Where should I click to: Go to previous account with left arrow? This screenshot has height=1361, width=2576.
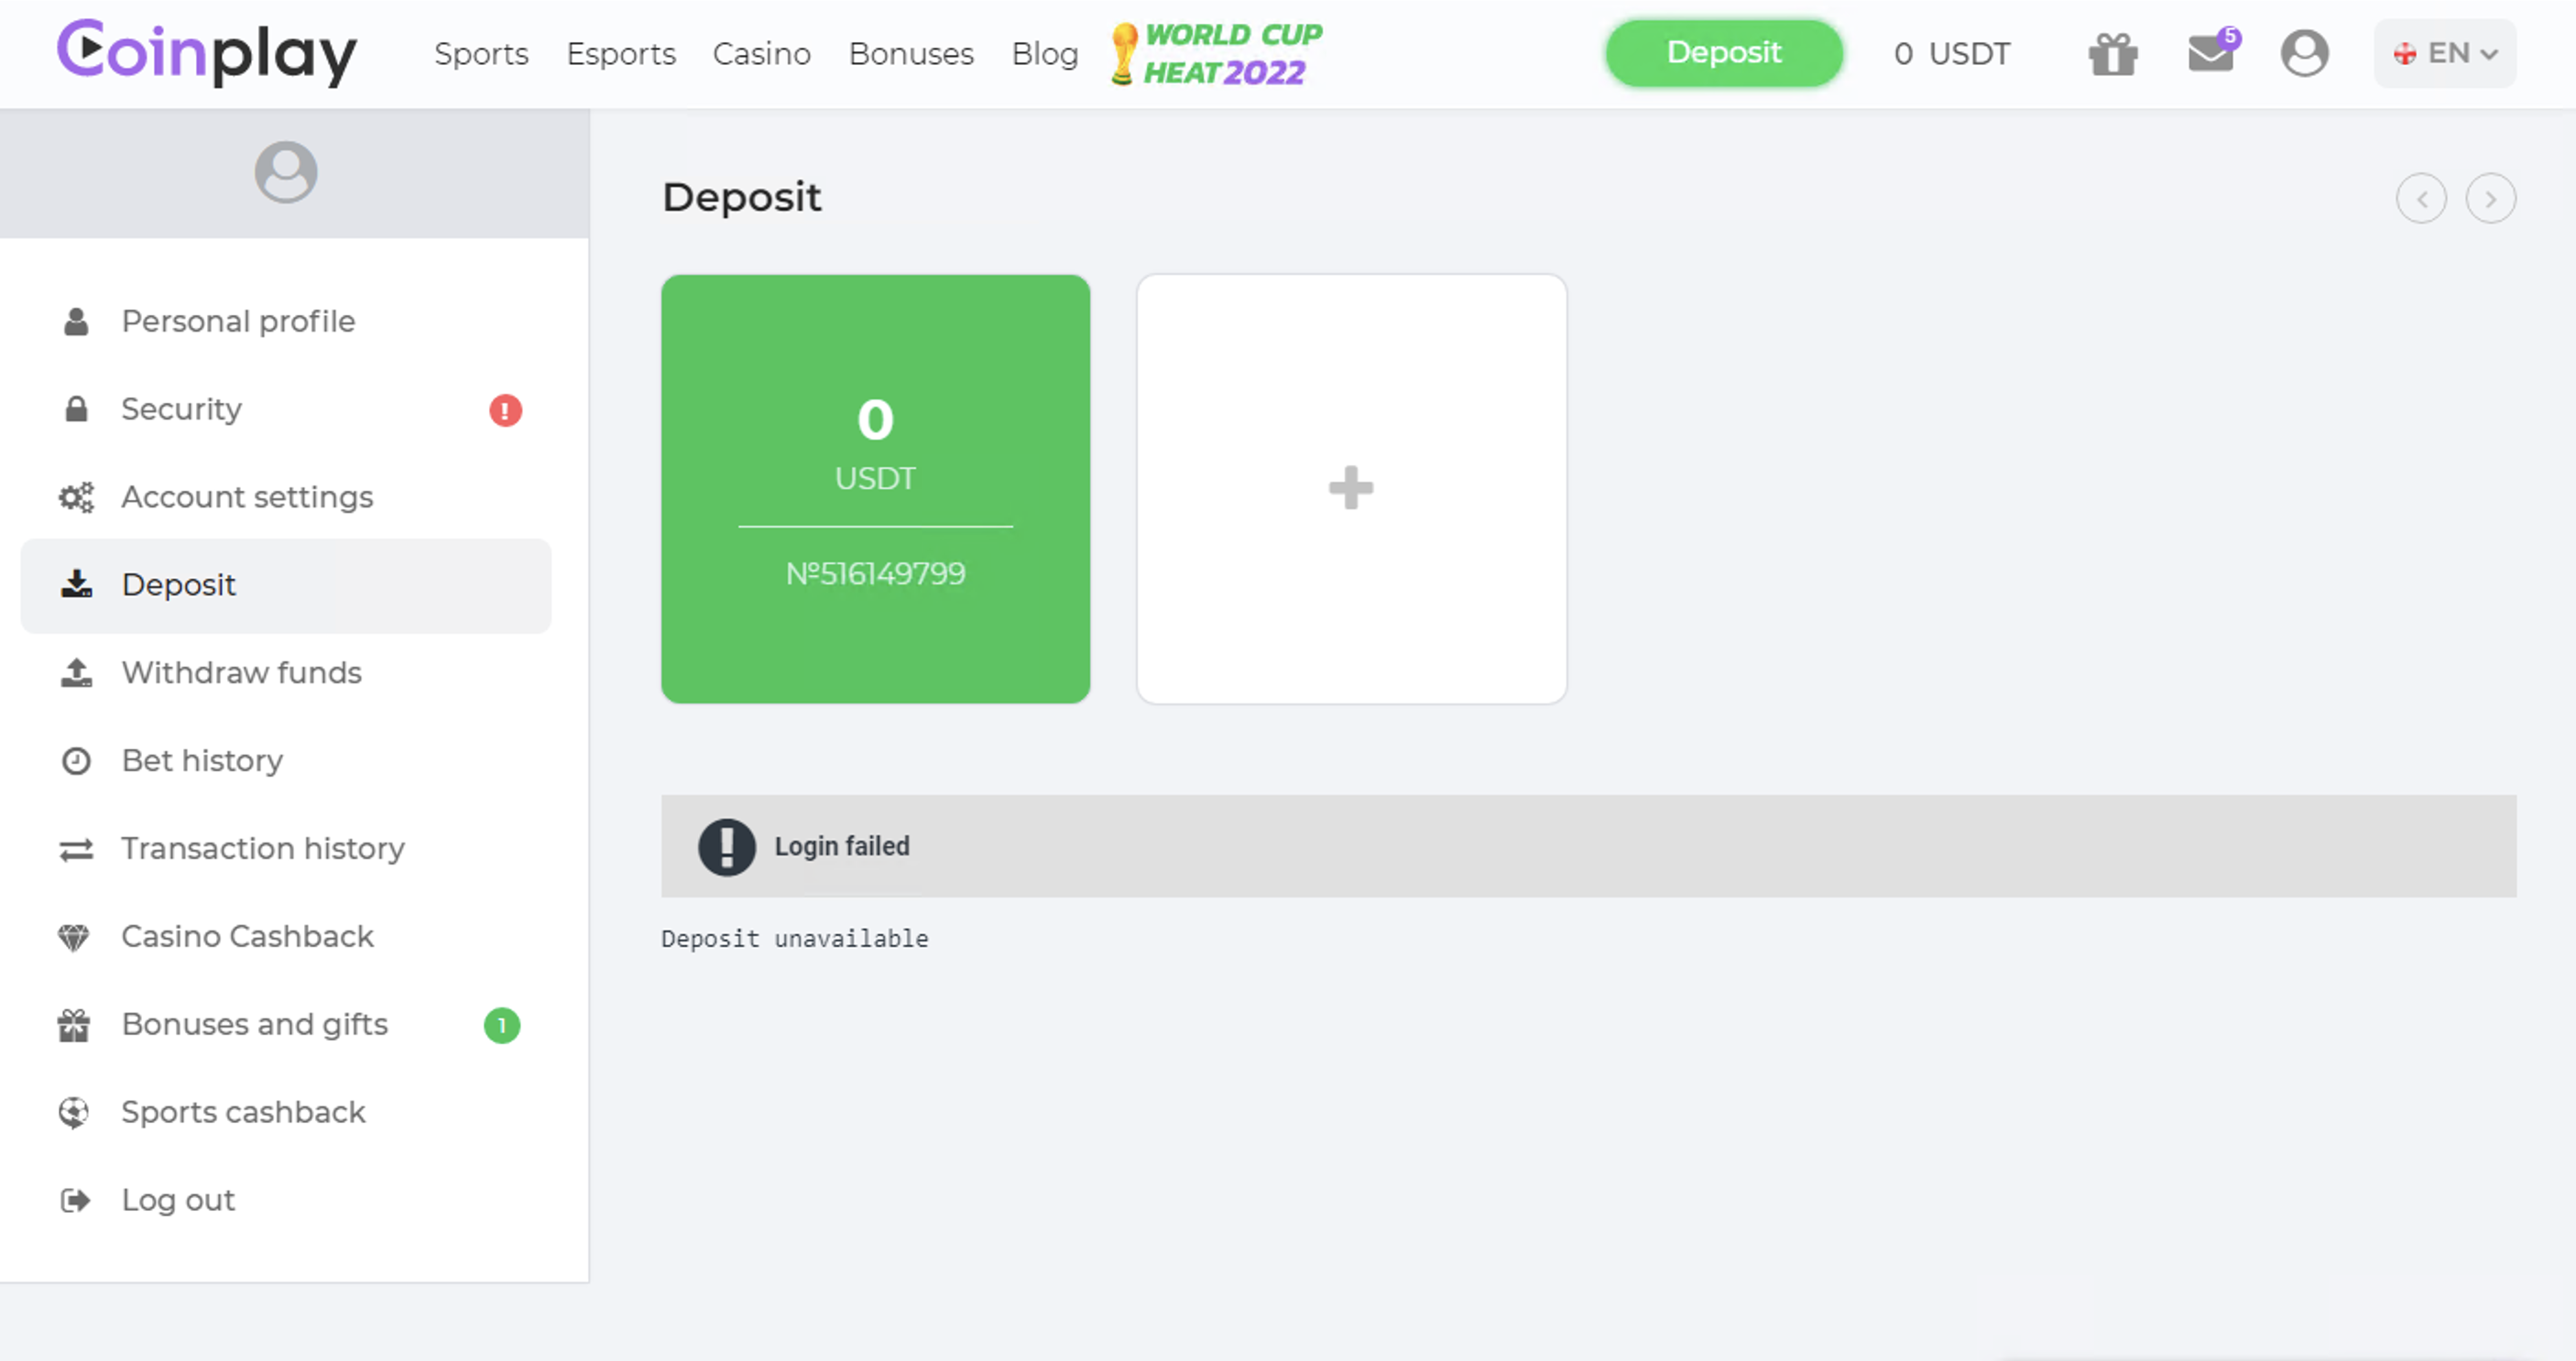coord(2421,199)
